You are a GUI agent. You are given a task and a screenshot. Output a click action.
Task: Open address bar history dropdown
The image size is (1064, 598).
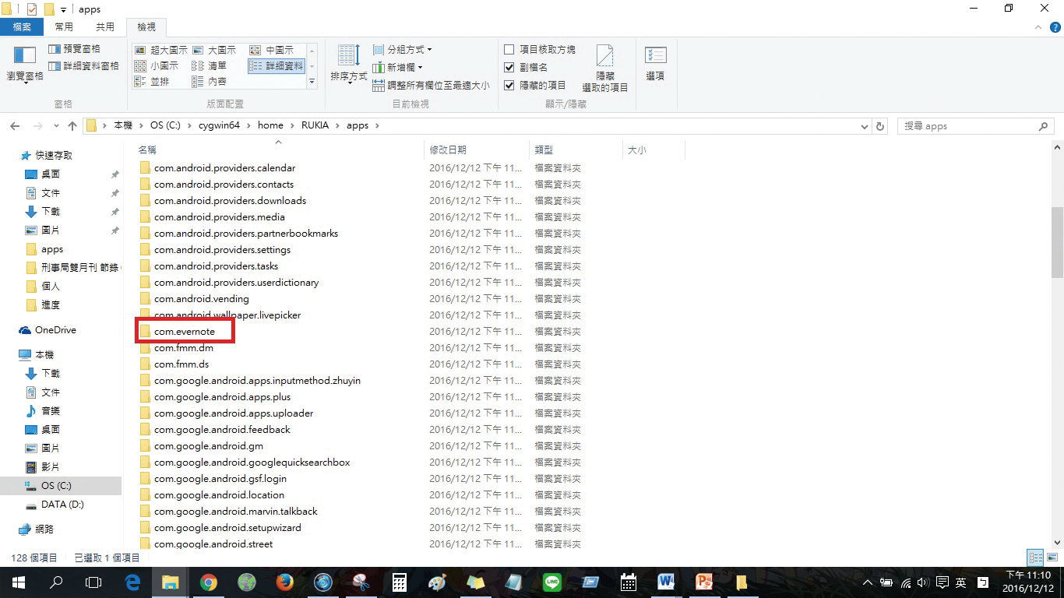point(864,126)
